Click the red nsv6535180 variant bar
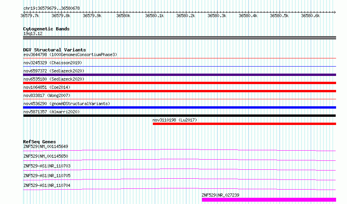 pos(179,83)
